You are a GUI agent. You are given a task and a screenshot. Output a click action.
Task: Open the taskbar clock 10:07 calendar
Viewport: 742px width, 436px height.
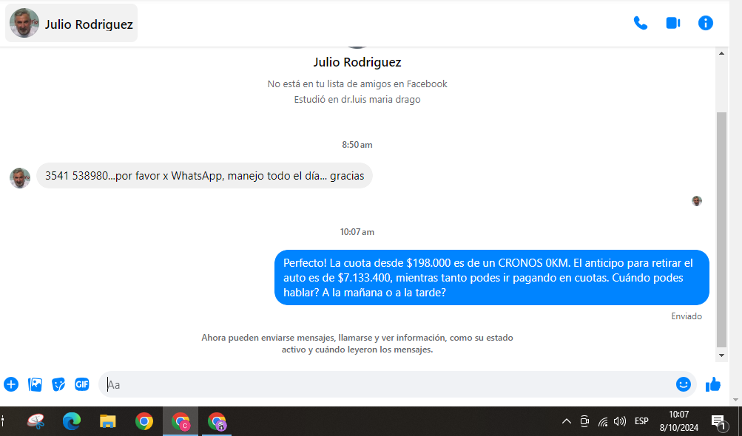678,421
